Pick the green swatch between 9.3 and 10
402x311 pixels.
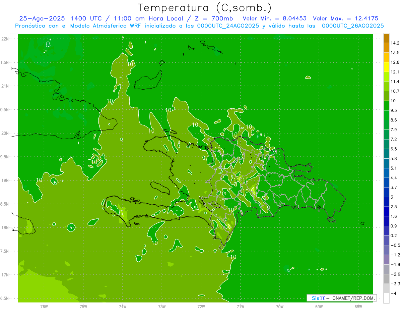tap(386, 106)
